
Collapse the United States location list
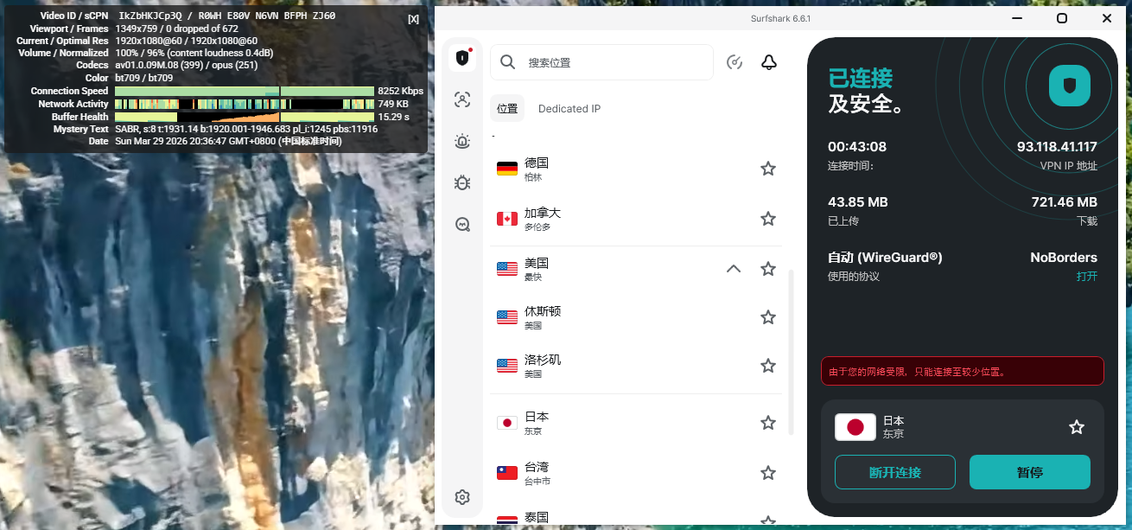734,269
